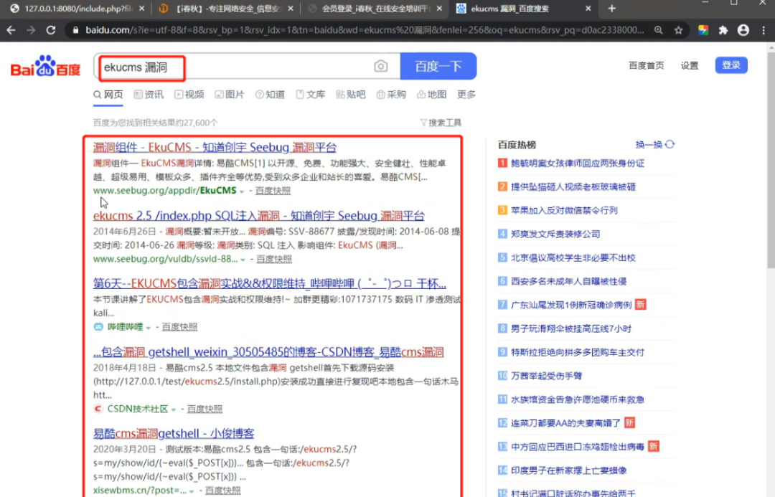The height and width of the screenshot is (497, 775).
Task: Open the image search camera icon
Action: tap(380, 66)
